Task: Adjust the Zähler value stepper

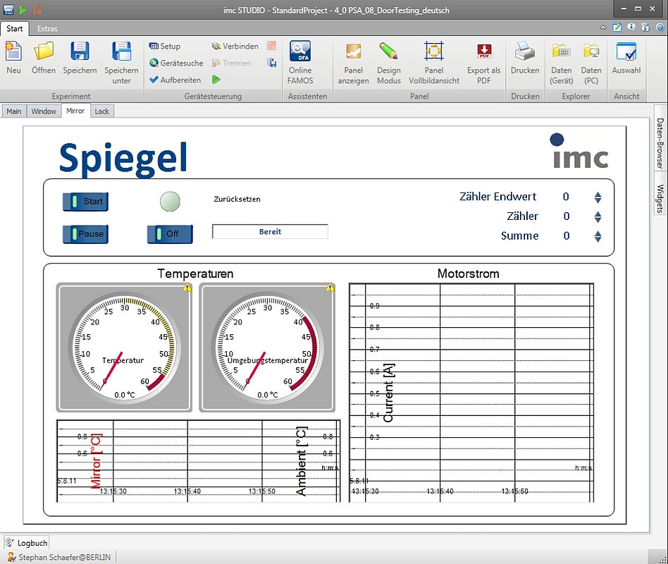Action: [x=598, y=216]
